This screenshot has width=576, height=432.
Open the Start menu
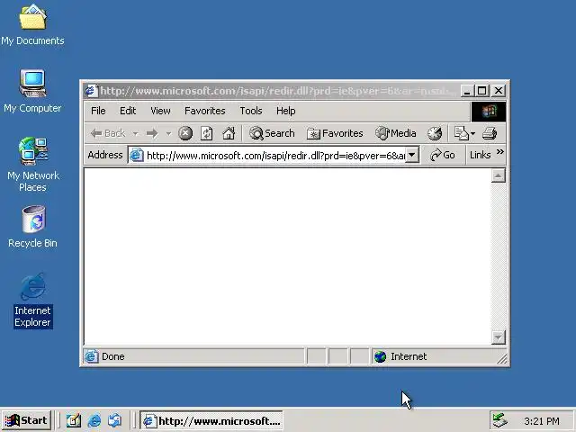click(26, 420)
